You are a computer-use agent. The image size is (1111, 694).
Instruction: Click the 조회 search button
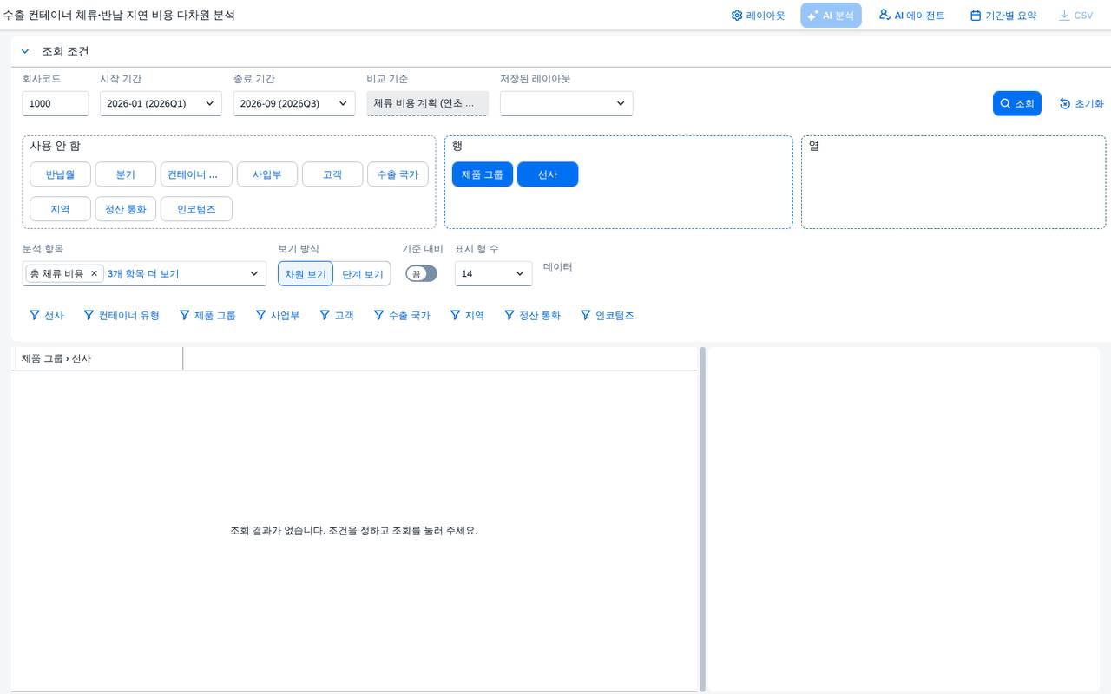[1017, 103]
